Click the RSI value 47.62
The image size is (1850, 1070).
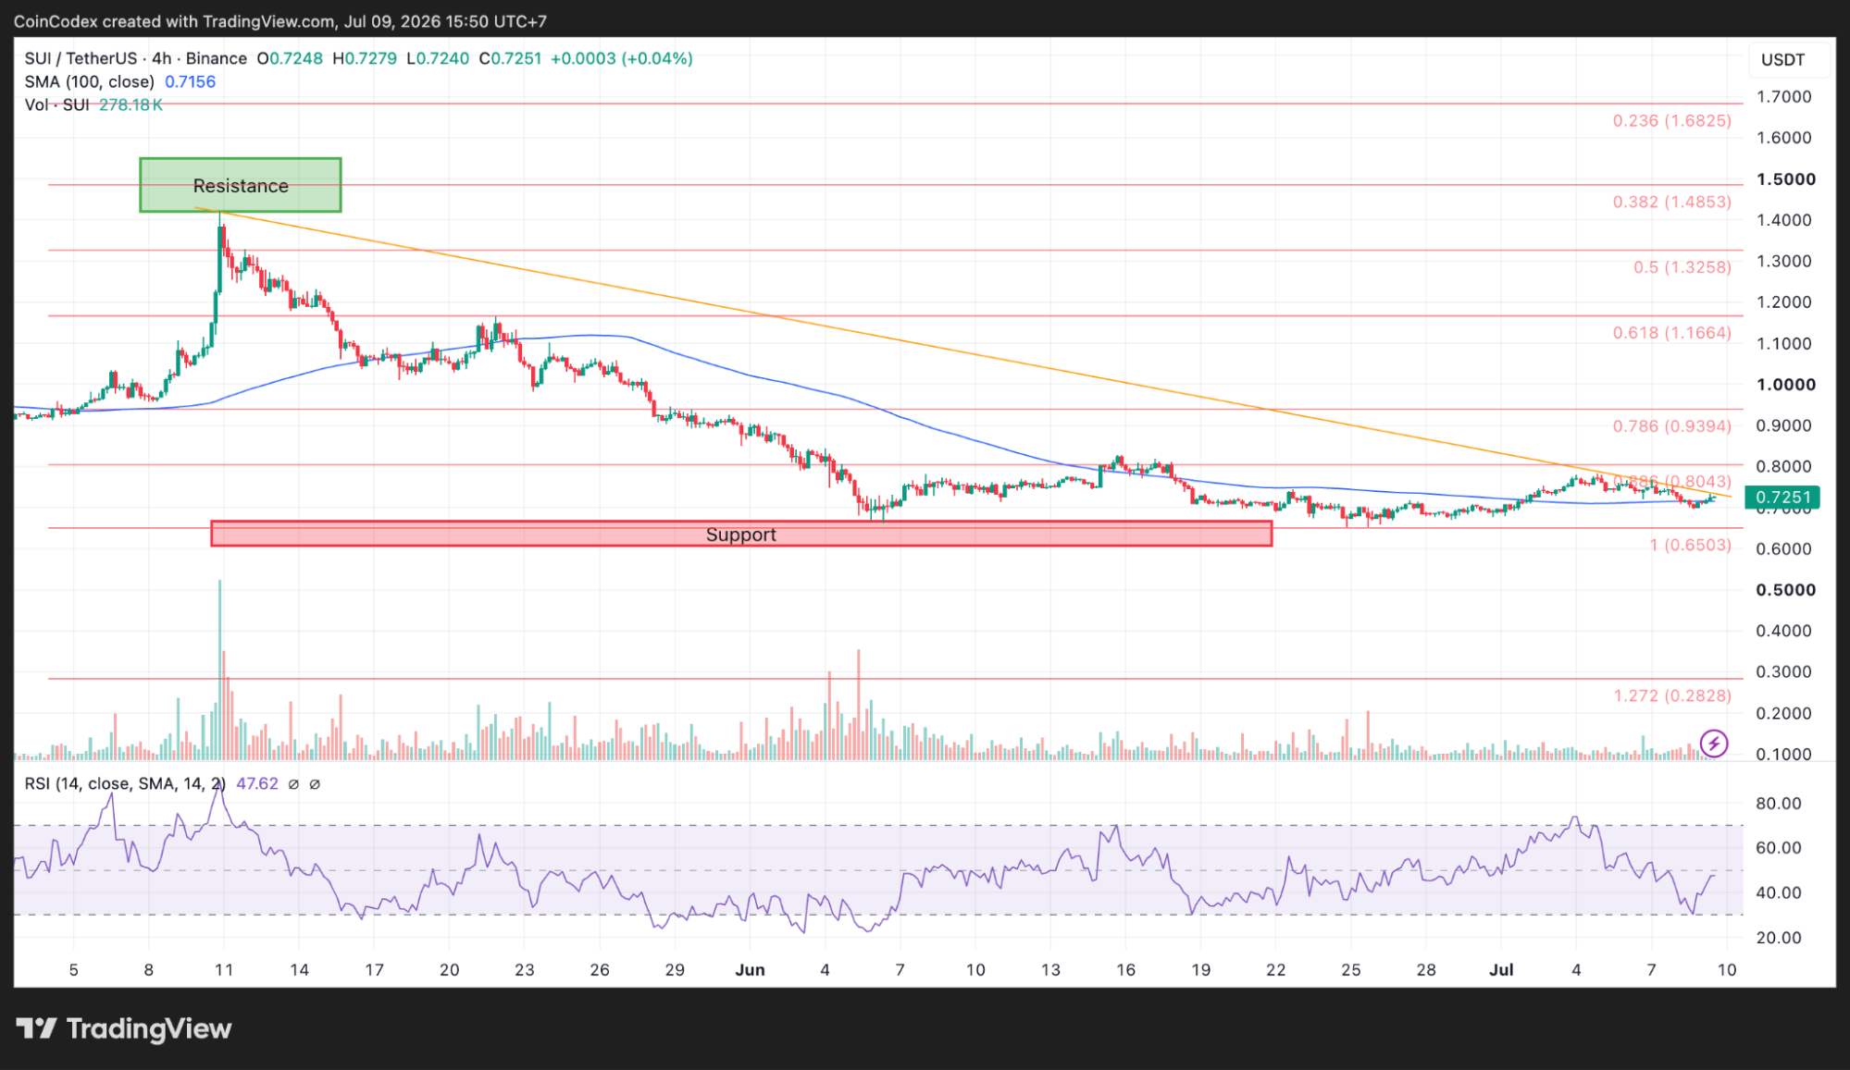pyautogui.click(x=257, y=784)
